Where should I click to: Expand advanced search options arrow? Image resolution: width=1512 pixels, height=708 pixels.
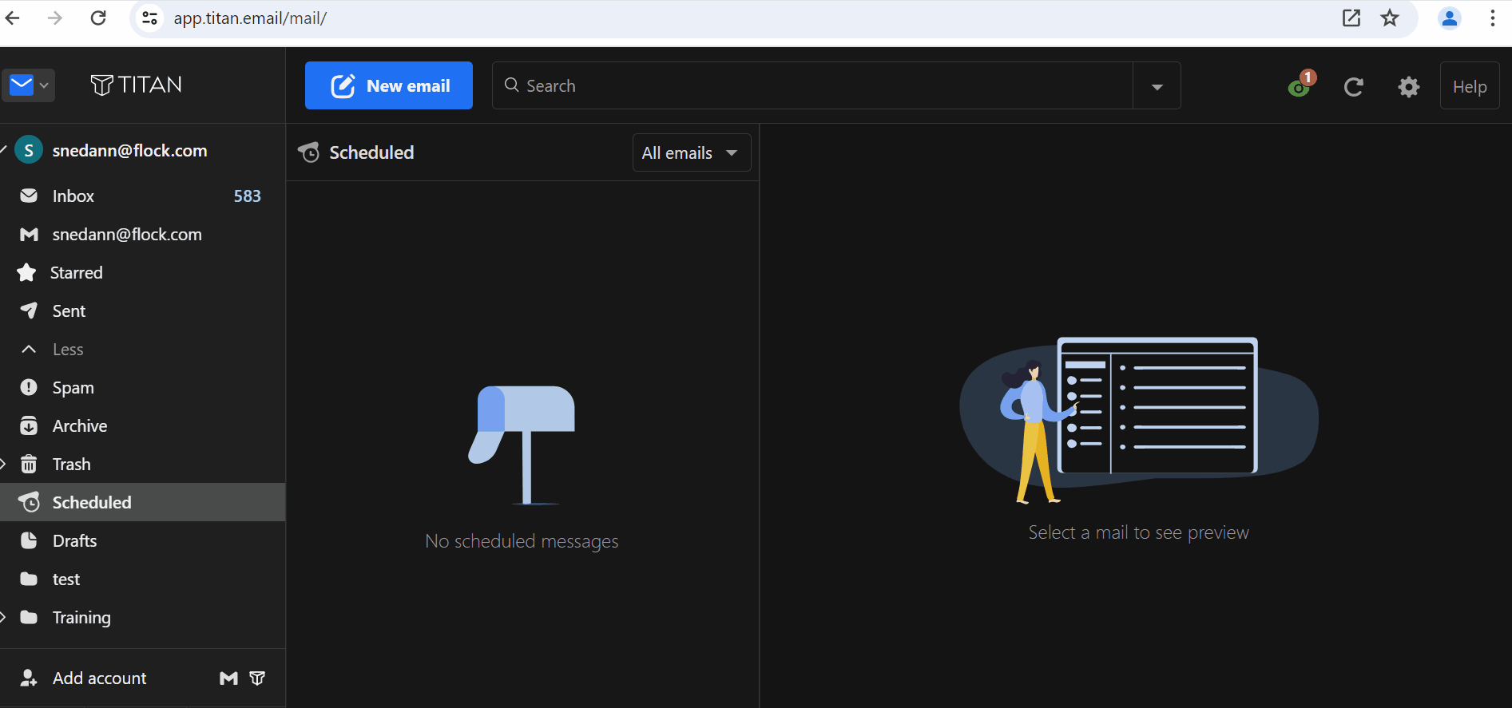[1157, 86]
